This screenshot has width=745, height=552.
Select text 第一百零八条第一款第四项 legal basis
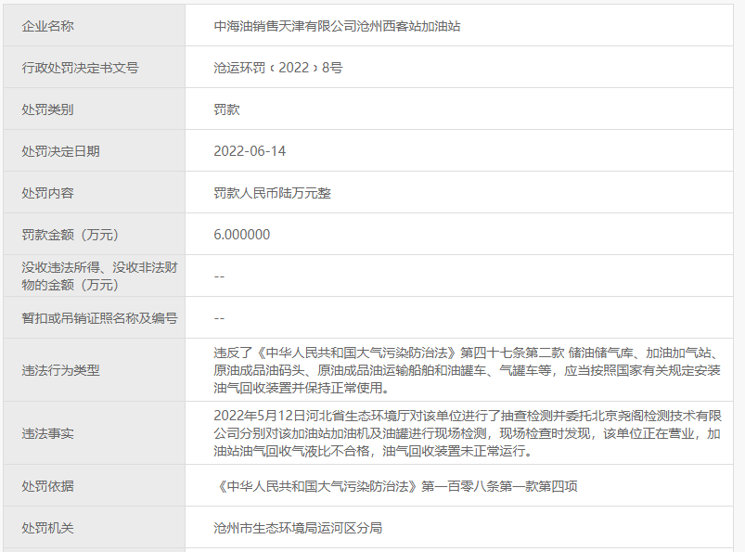click(x=499, y=486)
